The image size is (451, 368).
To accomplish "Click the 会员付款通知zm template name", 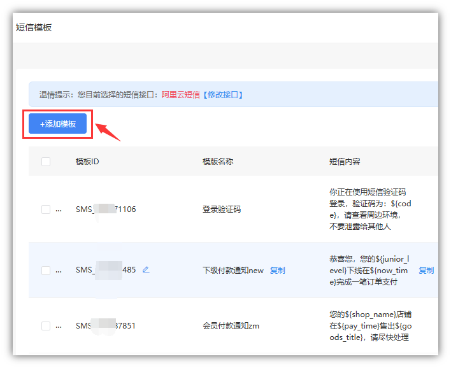I will point(231,326).
